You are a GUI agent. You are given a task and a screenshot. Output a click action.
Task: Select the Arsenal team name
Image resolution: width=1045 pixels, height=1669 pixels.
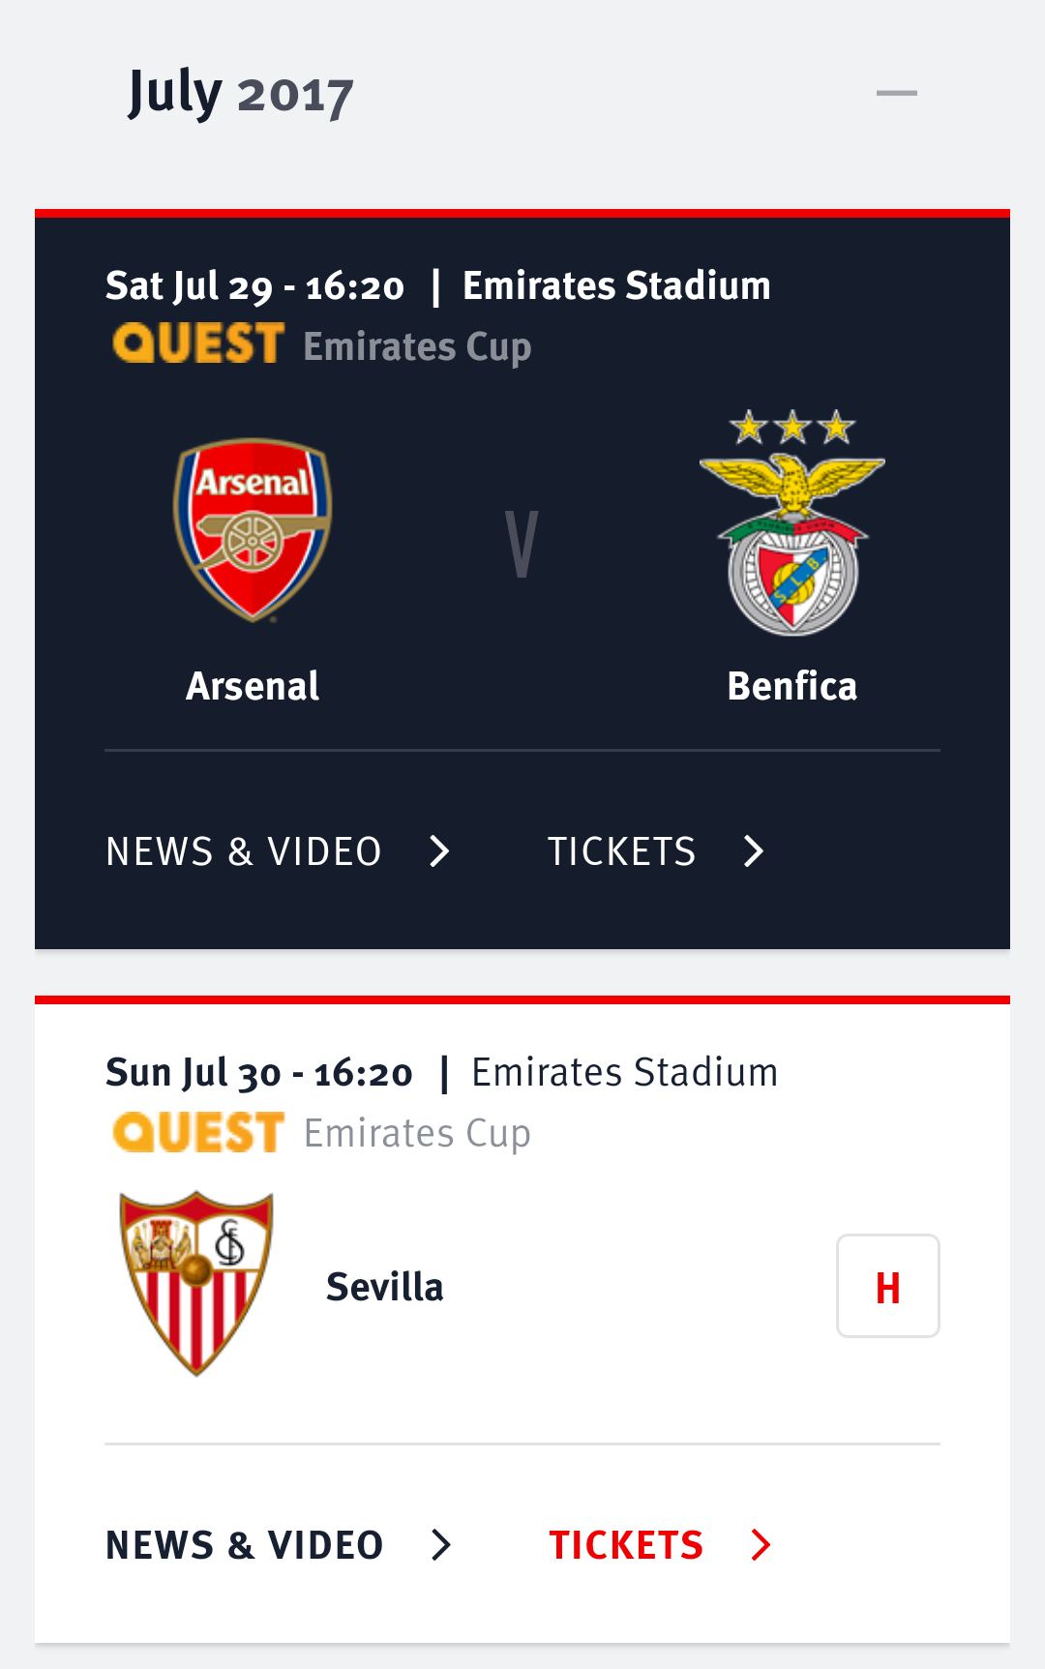[253, 686]
